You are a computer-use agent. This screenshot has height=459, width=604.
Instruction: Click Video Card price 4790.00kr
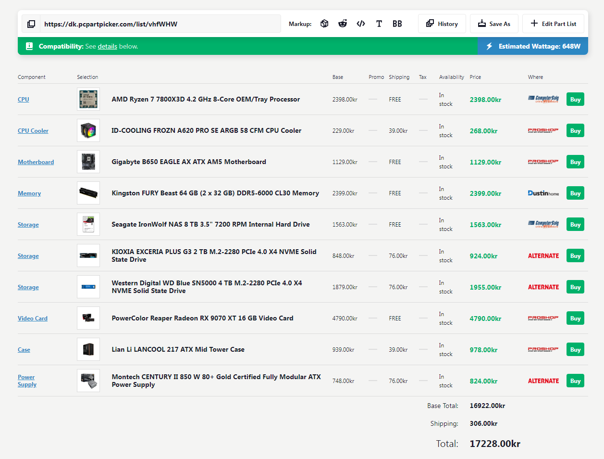pos(485,319)
